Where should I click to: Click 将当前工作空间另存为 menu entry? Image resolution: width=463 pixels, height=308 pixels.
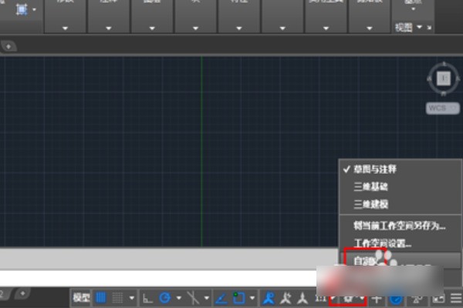pos(399,225)
